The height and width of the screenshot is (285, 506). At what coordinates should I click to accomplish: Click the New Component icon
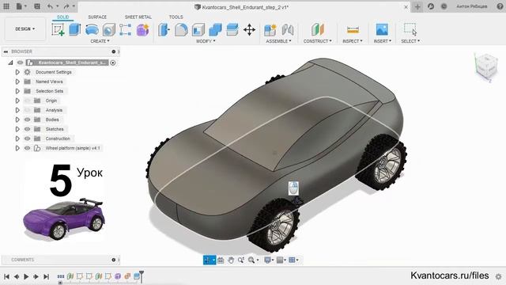[270, 30]
